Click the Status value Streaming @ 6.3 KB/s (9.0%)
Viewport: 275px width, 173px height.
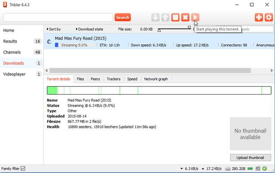91,105
